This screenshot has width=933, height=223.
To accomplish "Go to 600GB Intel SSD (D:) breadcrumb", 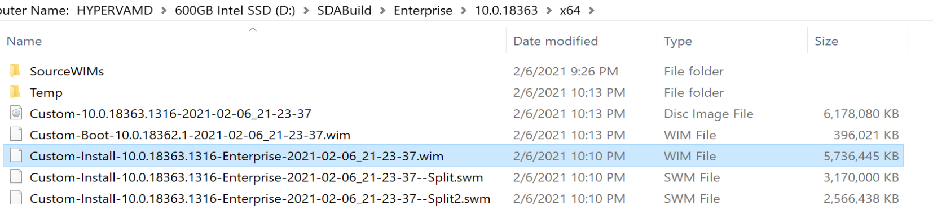I will click(235, 11).
